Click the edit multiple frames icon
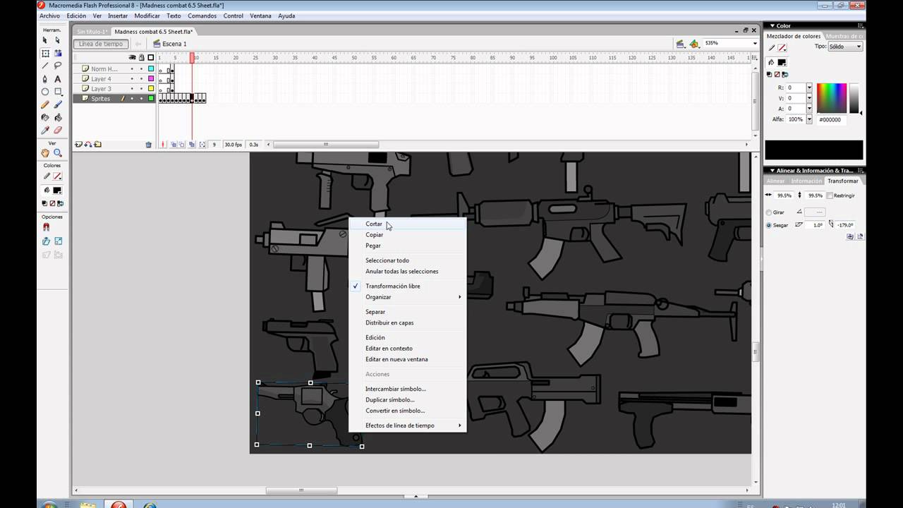The width and height of the screenshot is (903, 508). (x=192, y=145)
